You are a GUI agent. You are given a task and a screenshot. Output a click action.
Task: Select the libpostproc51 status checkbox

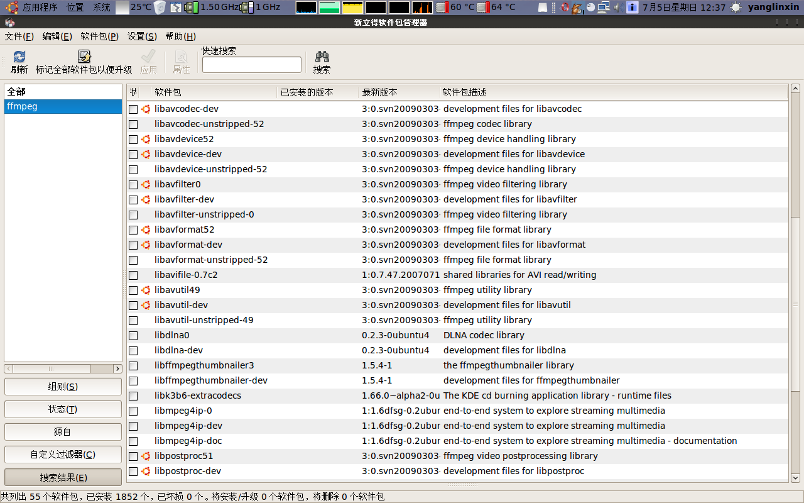133,456
